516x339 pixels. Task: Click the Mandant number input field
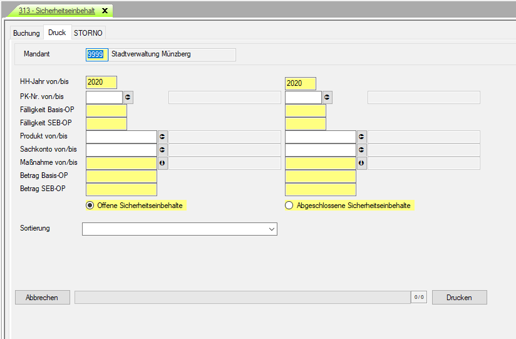coord(96,55)
